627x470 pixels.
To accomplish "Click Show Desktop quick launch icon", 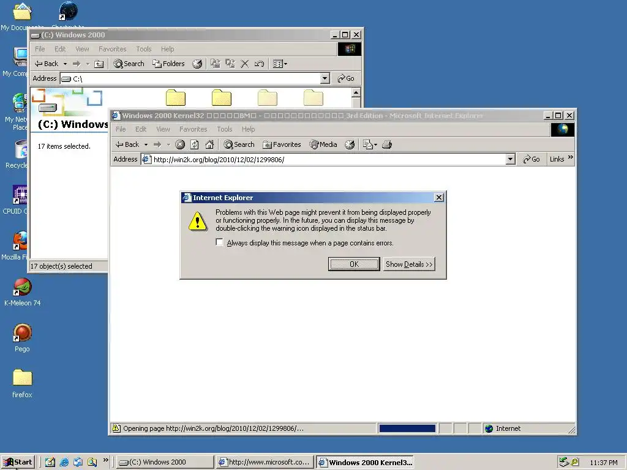I will point(50,462).
